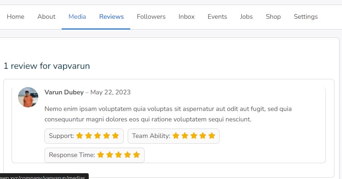Switch to the About tab
Image resolution: width=342 pixels, height=179 pixels.
pos(47,17)
